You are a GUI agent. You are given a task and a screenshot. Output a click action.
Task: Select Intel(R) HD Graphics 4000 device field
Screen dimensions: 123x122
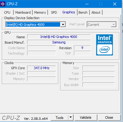[33, 25]
